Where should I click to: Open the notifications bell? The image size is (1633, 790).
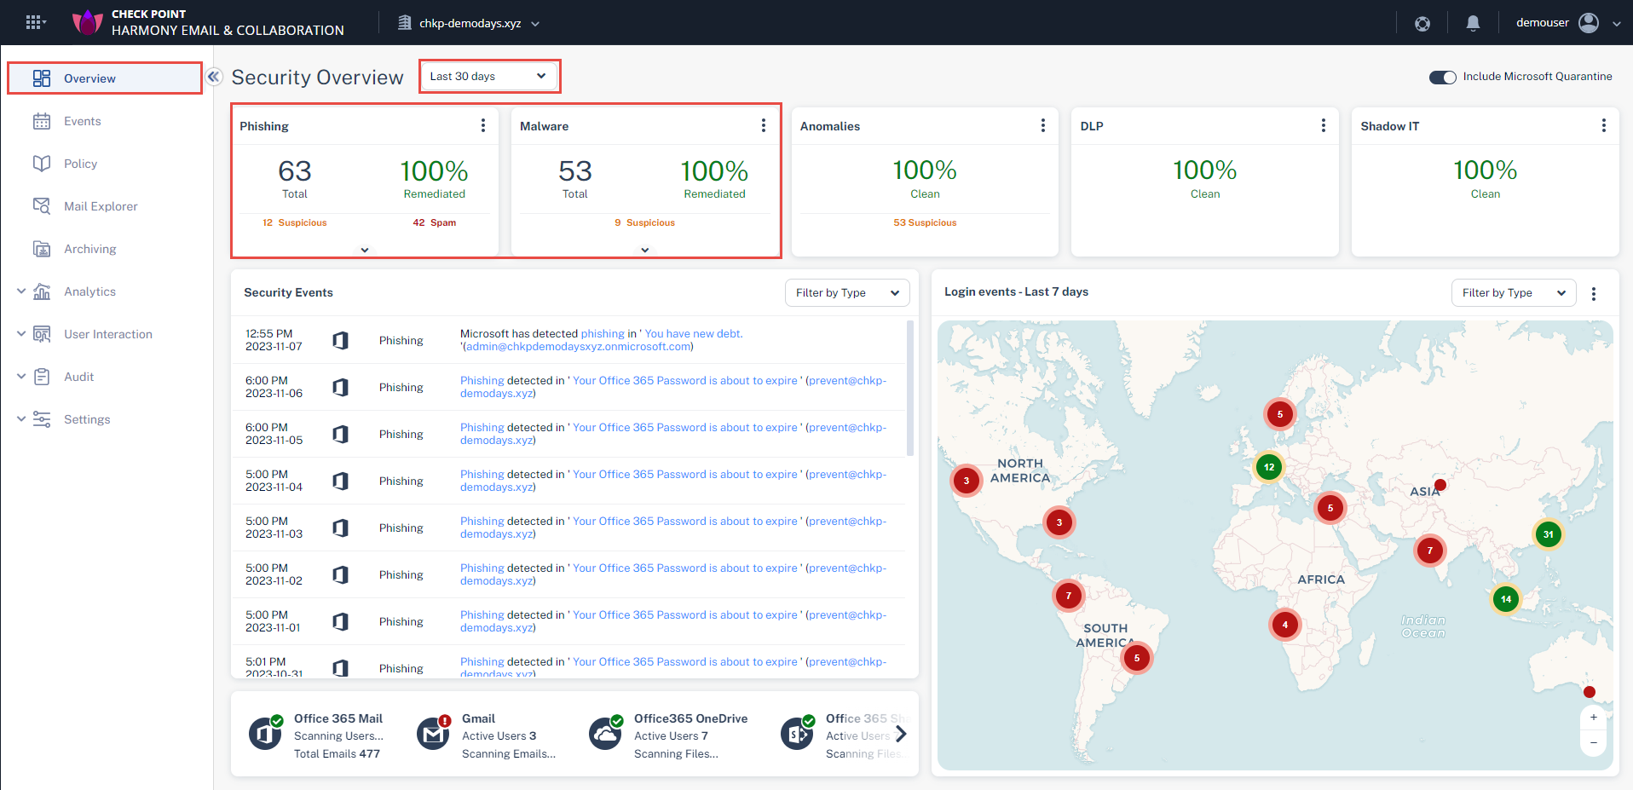pyautogui.click(x=1473, y=24)
